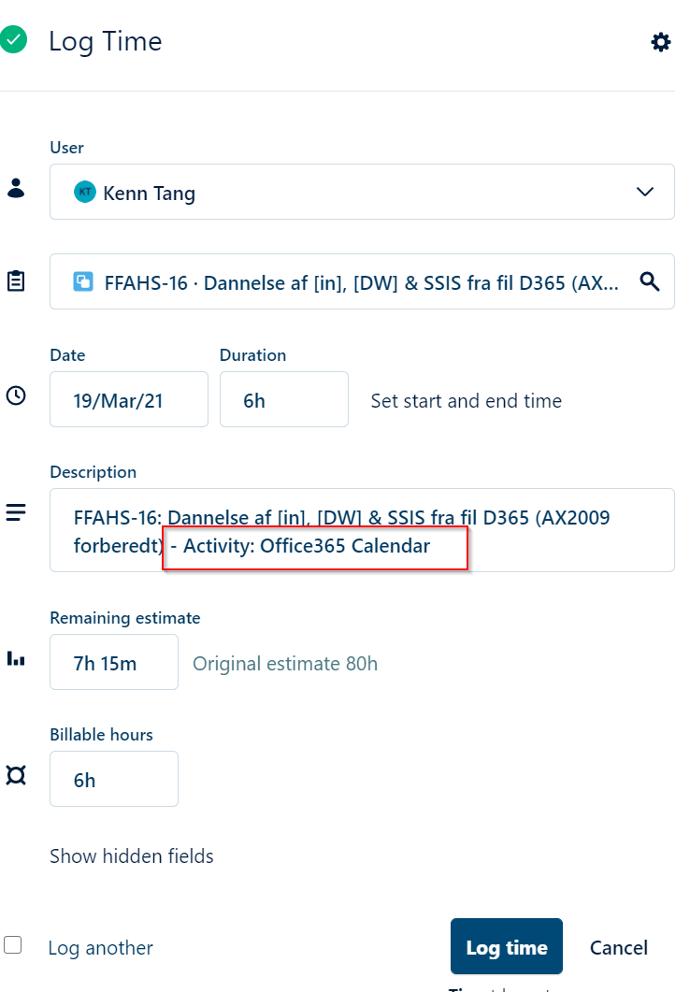Image resolution: width=690 pixels, height=992 pixels.
Task: Click the user person icon
Action: coord(16,187)
